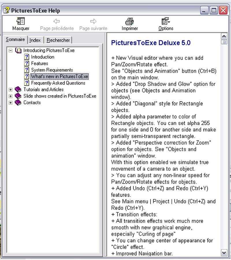
Task: Collapse the Introducing PicturesToExe tree node
Action: 10,50
